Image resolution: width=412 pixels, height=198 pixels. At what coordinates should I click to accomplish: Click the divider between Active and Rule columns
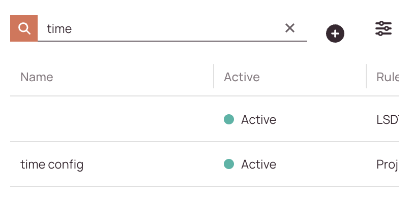click(x=366, y=76)
